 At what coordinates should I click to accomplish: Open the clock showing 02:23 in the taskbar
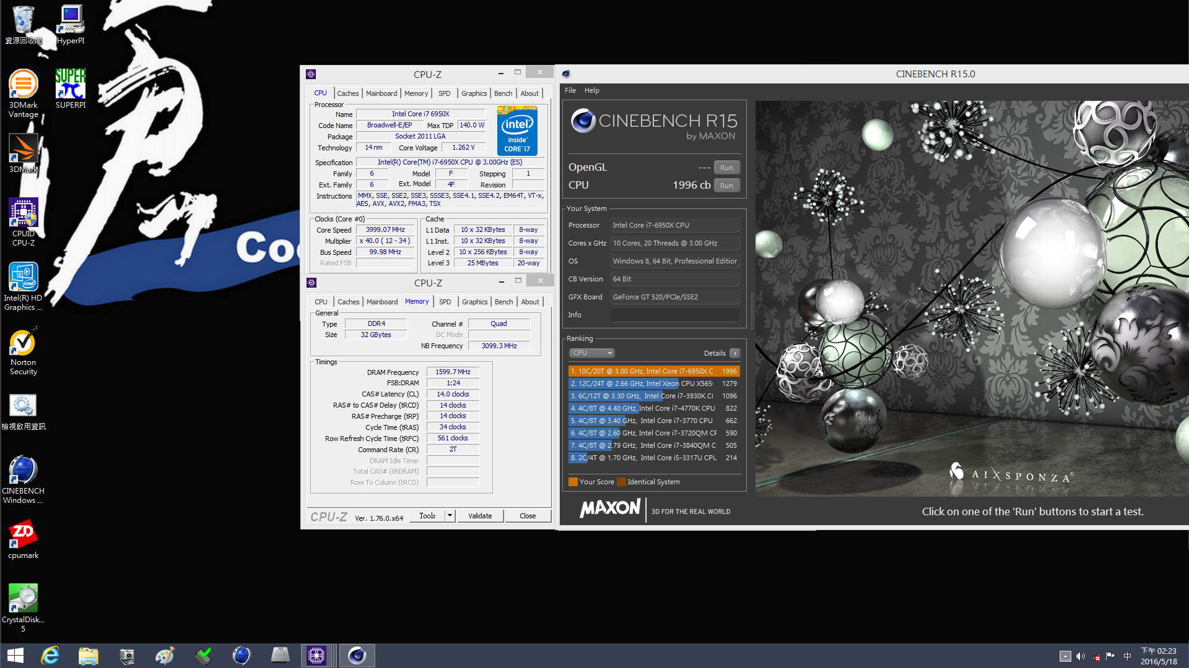(1159, 656)
